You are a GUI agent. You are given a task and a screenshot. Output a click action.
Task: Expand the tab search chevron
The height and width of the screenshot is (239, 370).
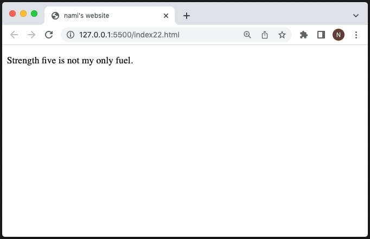[x=355, y=16]
